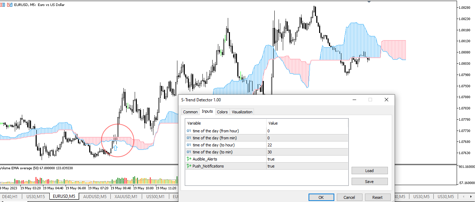The width and height of the screenshot is (475, 202).
Task: Select the XAUUSD,M1 chart tab
Action: tap(125, 196)
